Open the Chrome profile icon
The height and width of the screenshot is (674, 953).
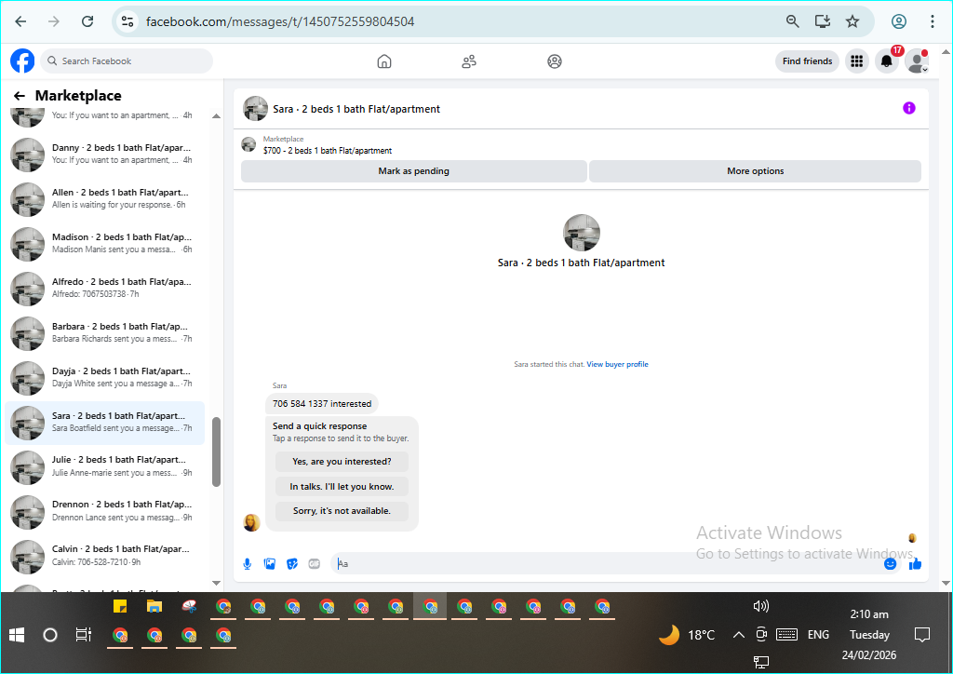(899, 21)
